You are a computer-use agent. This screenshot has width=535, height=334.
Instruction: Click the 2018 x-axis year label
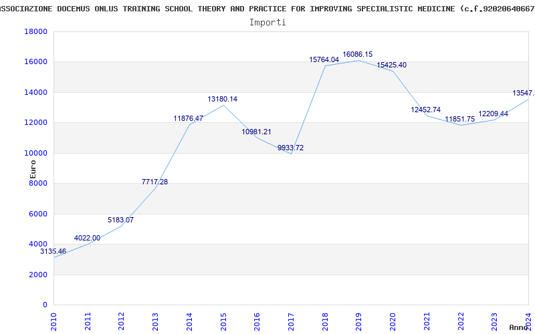(325, 321)
